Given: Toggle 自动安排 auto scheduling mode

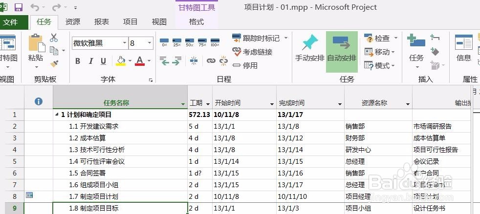Looking at the screenshot, I should click(342, 52).
